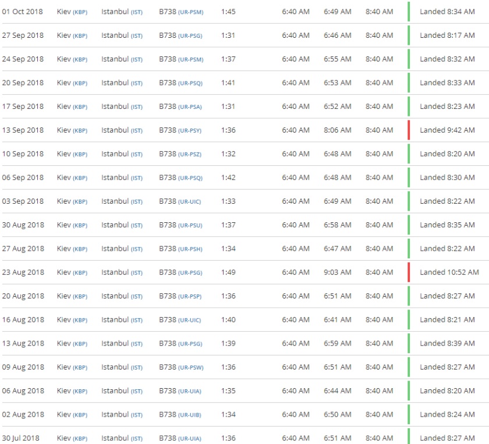Open IST airport link on 06 Aug 2018 row

[x=136, y=392]
